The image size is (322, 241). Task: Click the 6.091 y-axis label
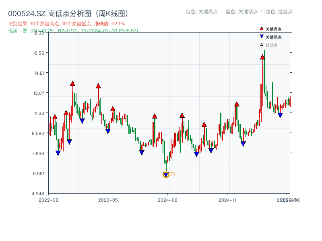coord(39,174)
